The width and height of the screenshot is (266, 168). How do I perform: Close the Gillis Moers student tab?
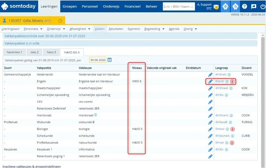(x=60, y=21)
